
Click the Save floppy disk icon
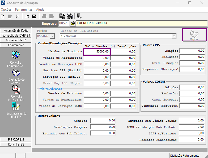34,16
